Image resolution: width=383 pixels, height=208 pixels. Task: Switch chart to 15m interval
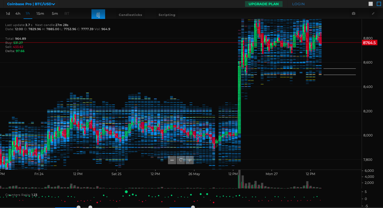point(40,14)
